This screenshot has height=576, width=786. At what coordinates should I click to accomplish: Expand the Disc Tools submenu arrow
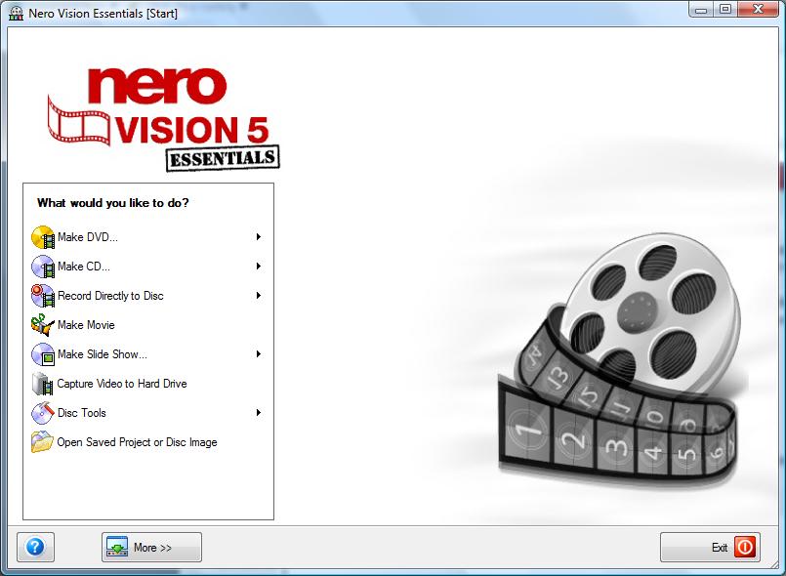click(258, 413)
